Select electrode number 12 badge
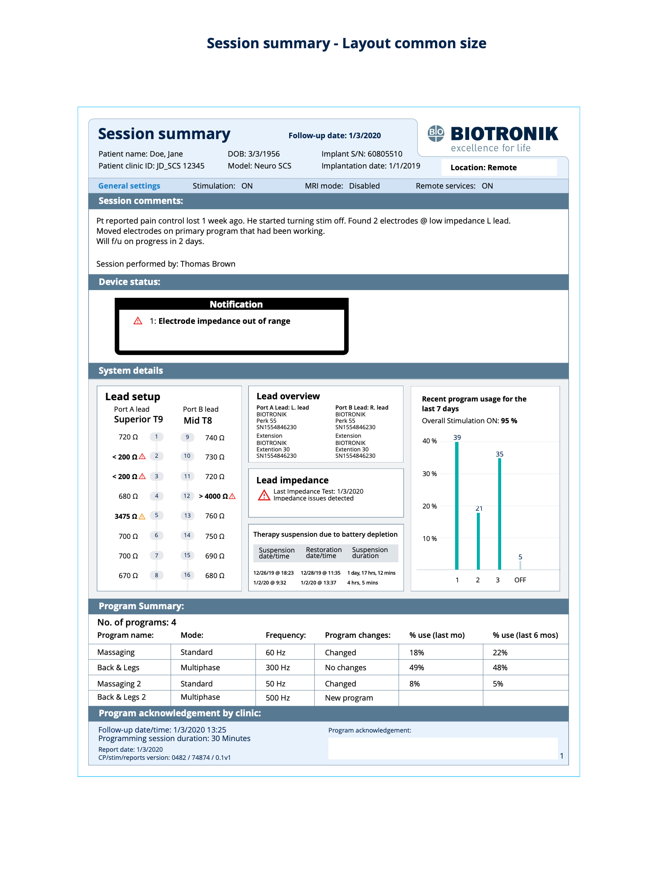The width and height of the screenshot is (650, 884). tap(187, 496)
